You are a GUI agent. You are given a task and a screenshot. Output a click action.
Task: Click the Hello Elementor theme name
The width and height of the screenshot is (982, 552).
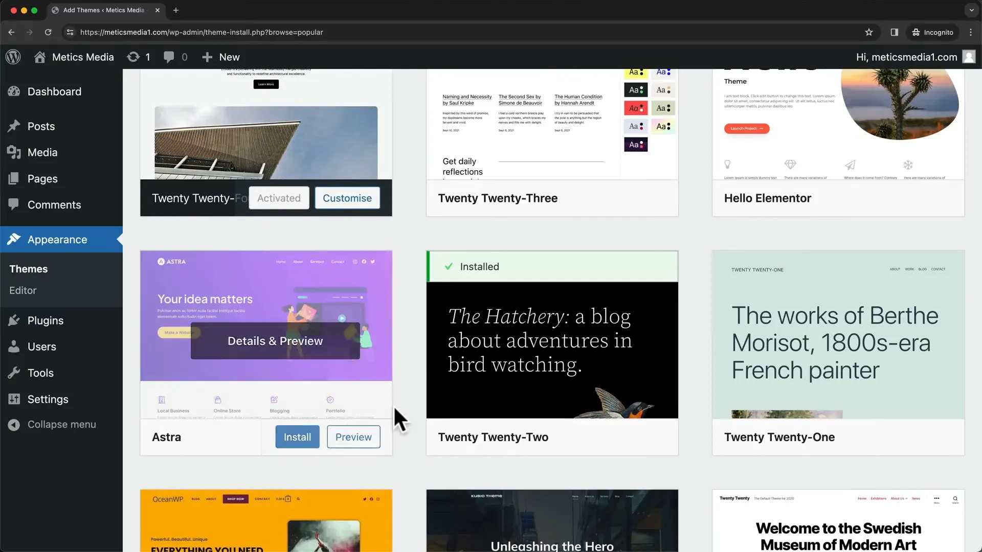[768, 198]
